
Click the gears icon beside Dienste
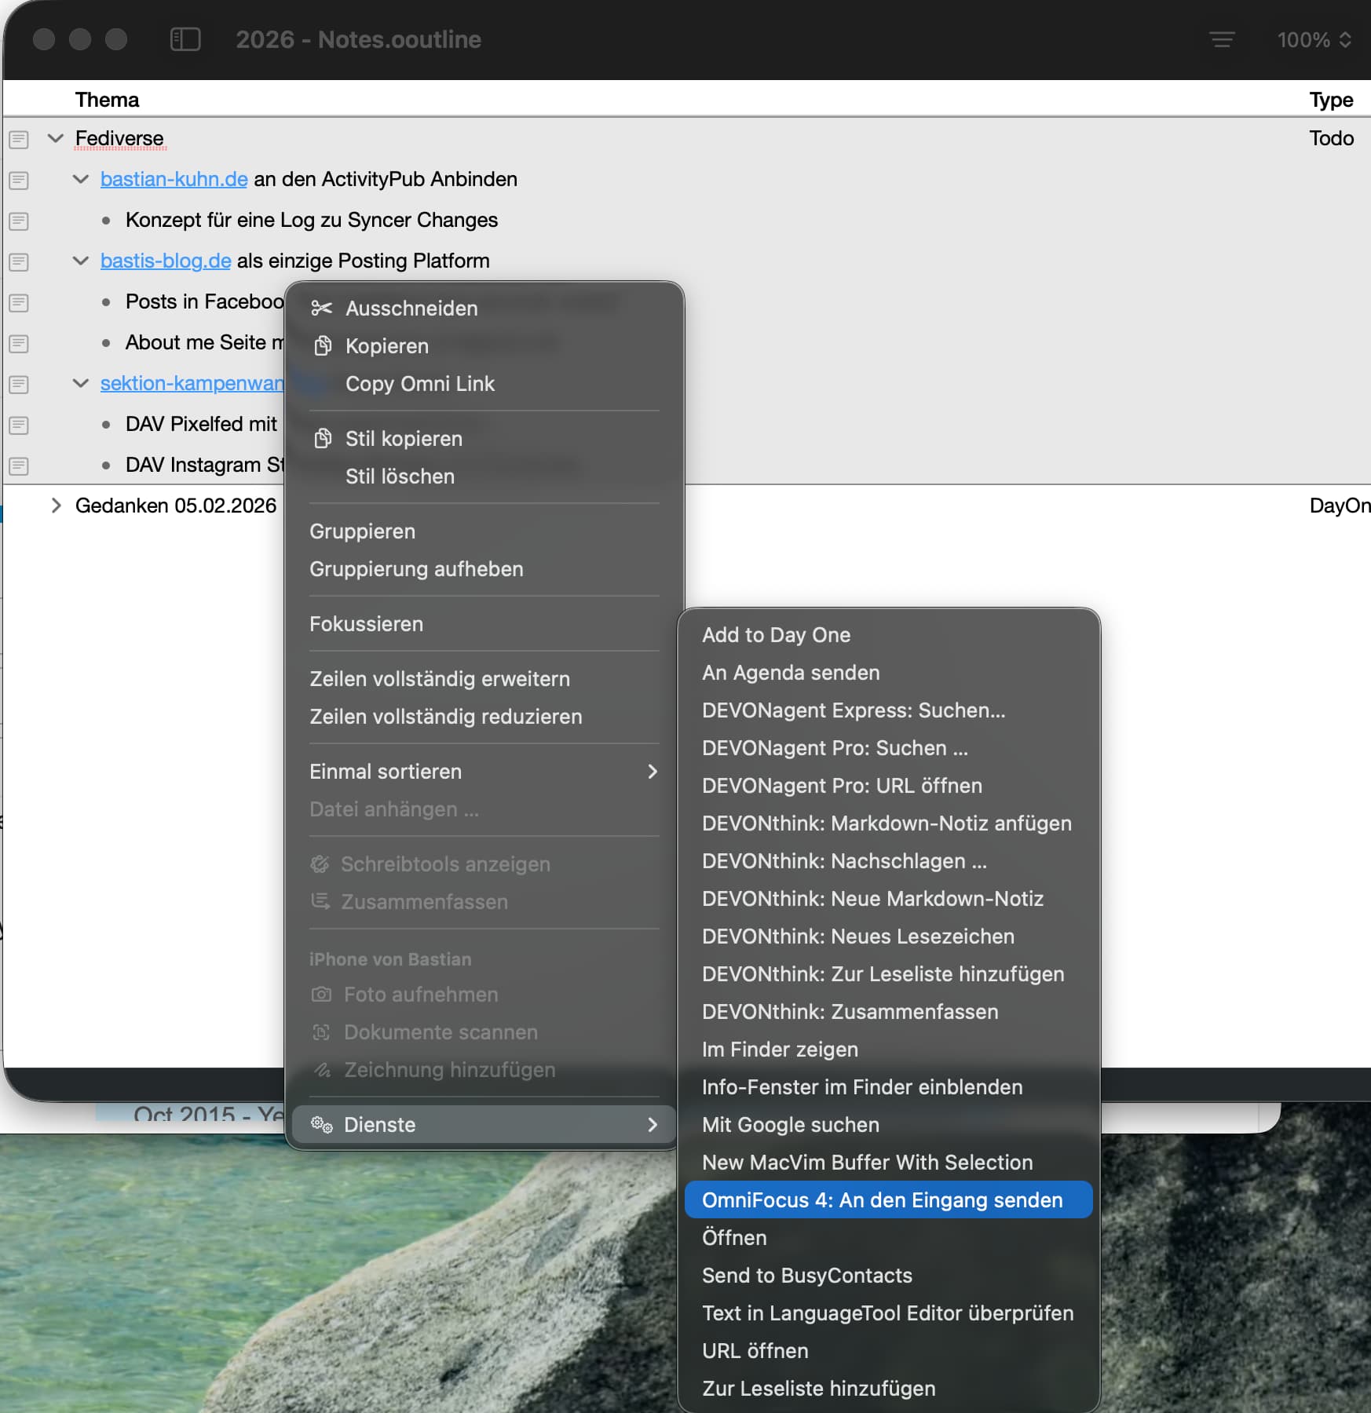pos(322,1125)
